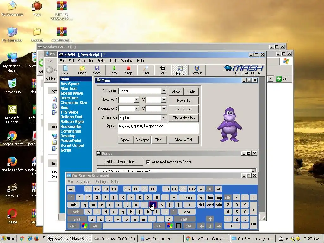Select My Network Places desktop icon

12,62
